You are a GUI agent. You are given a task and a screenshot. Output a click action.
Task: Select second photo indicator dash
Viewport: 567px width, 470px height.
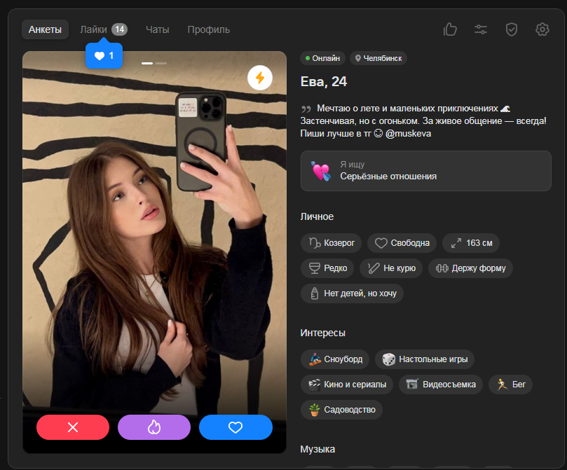[x=161, y=63]
